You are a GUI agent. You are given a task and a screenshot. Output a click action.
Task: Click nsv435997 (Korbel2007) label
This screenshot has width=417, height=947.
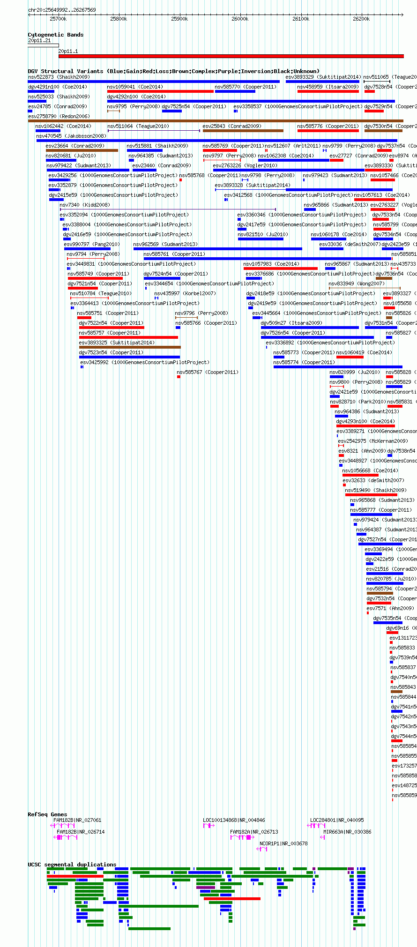click(185, 293)
